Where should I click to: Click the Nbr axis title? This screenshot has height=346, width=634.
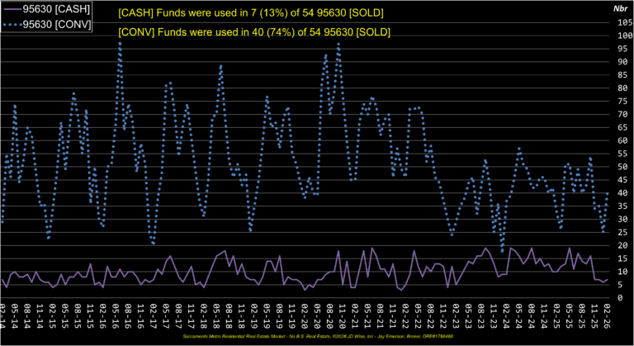620,7
